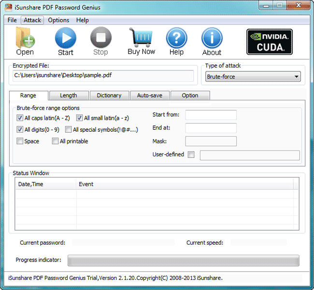Image resolution: width=314 pixels, height=290 pixels.
Task: Open the File menu
Action: click(x=12, y=20)
